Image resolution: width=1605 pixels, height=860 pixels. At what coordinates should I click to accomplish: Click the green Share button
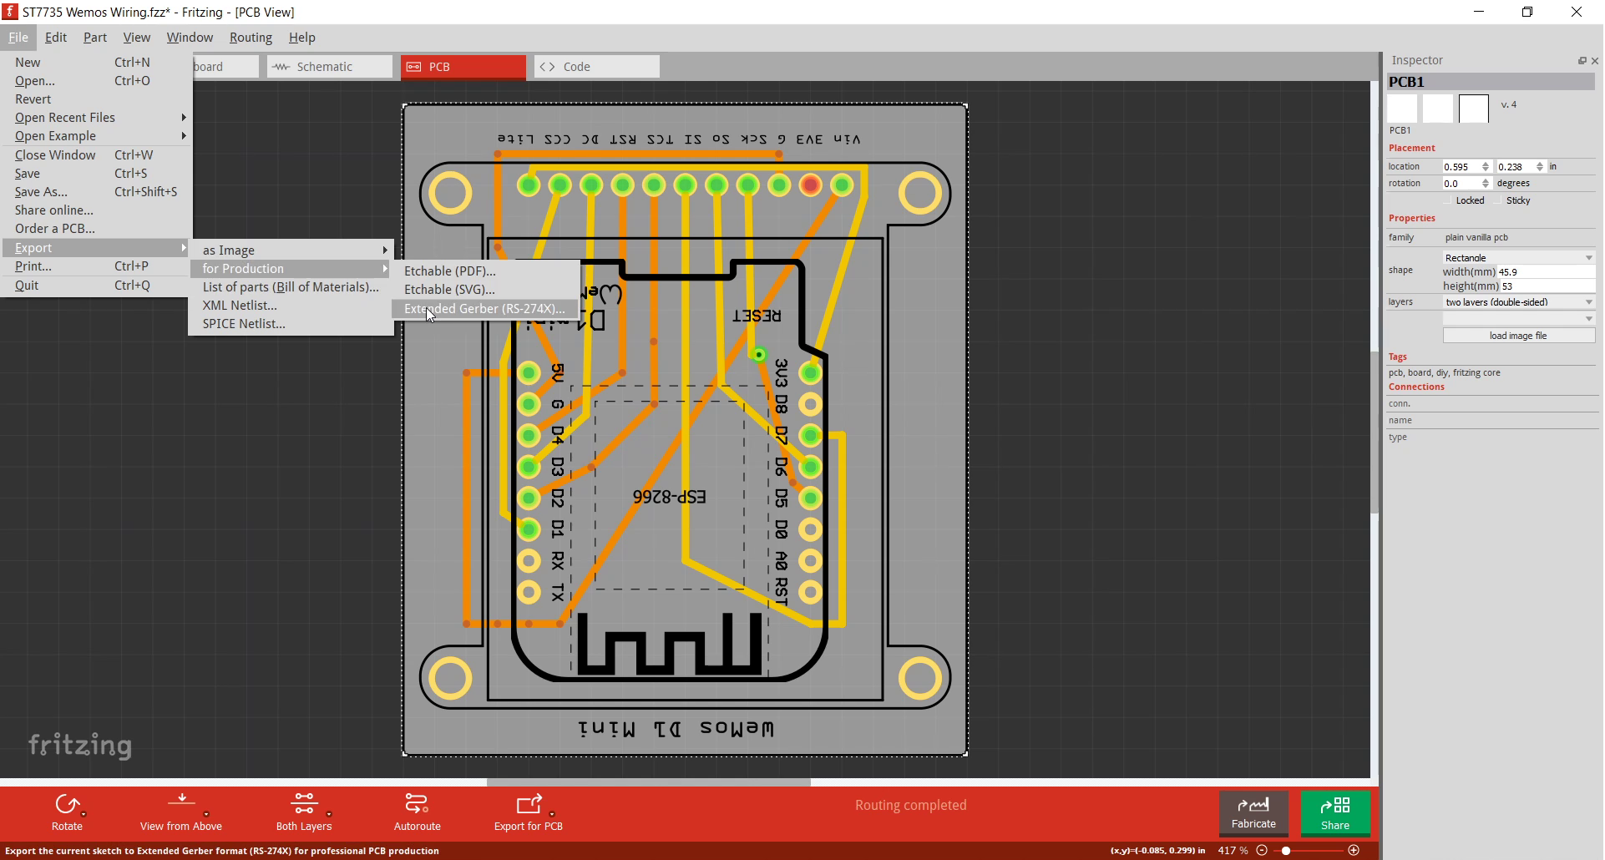1335,813
